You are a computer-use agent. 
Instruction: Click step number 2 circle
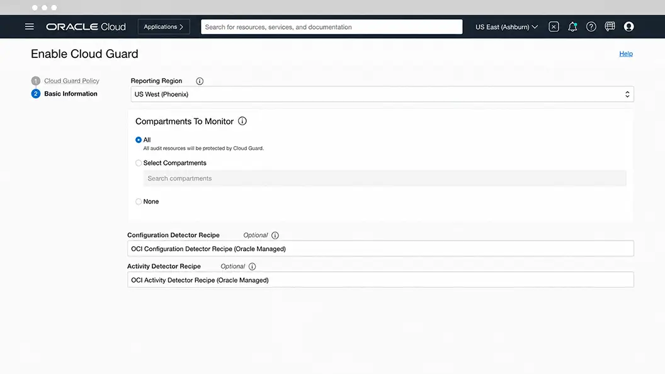tap(36, 94)
